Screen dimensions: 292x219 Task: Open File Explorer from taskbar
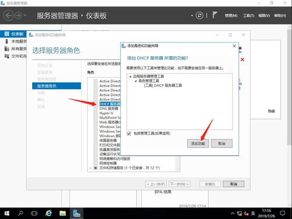(62, 213)
